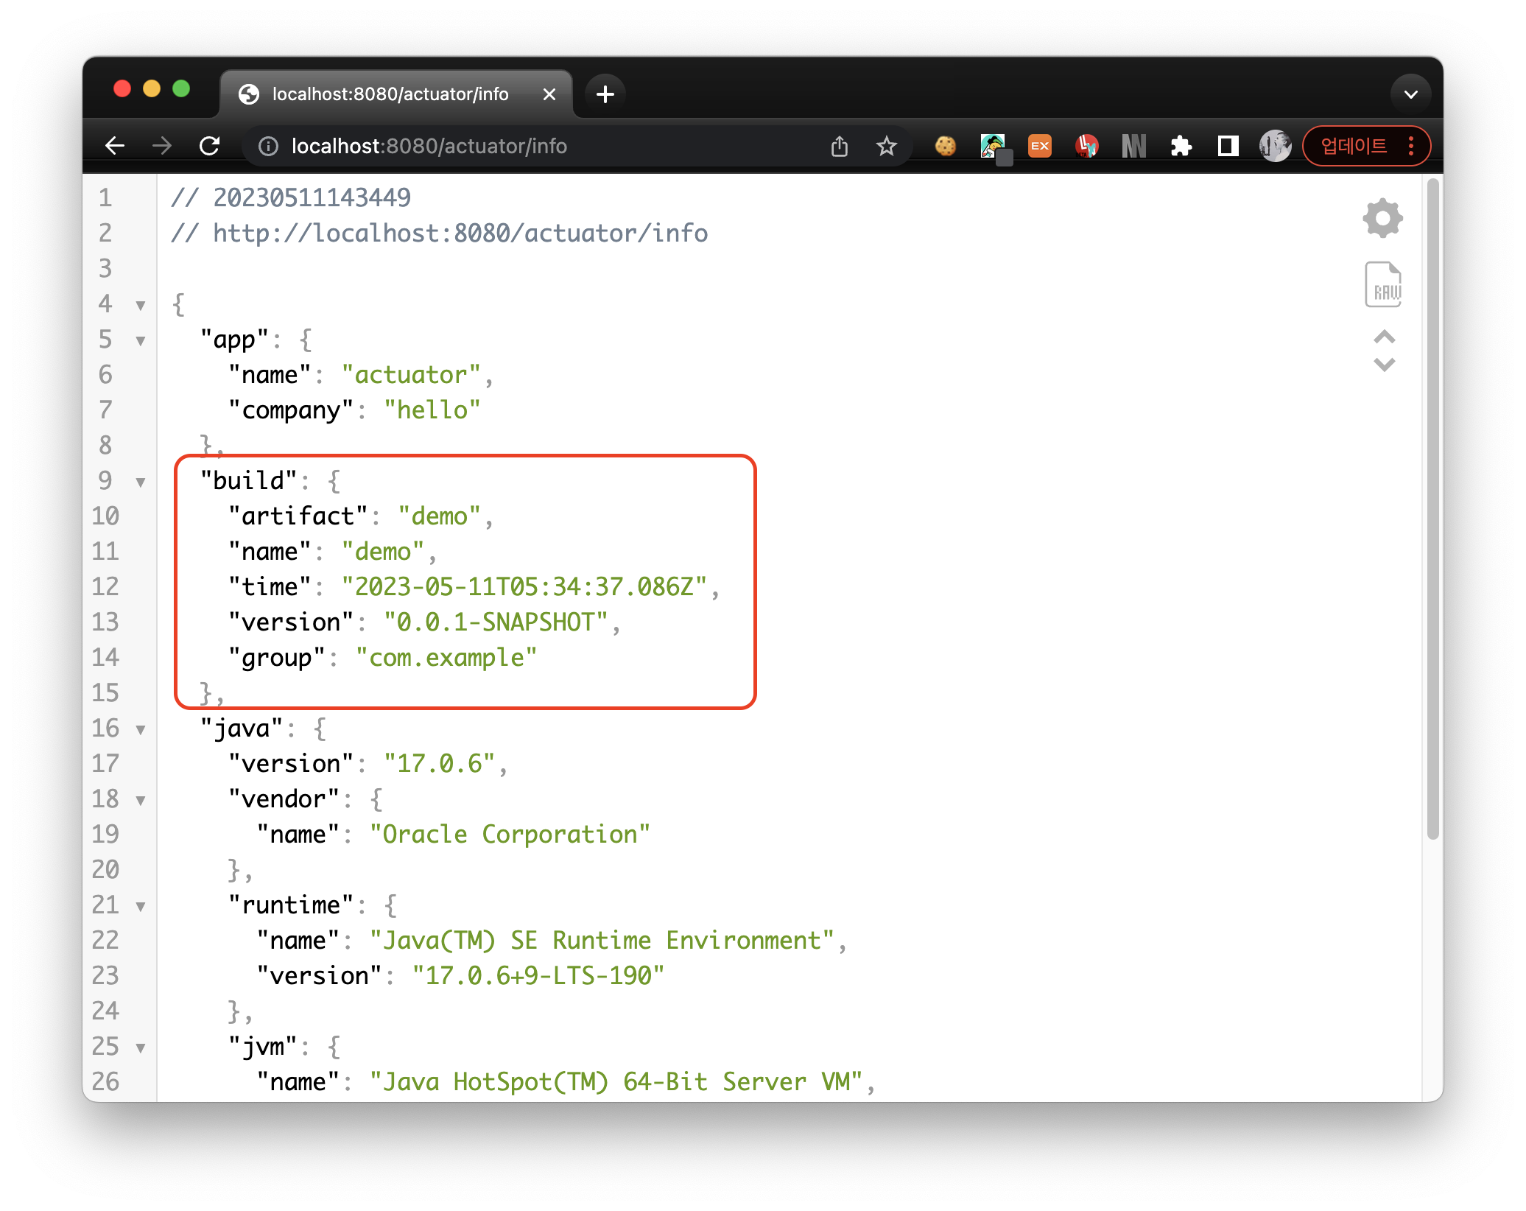Go back to the previous page
The width and height of the screenshot is (1526, 1211).
[x=115, y=146]
